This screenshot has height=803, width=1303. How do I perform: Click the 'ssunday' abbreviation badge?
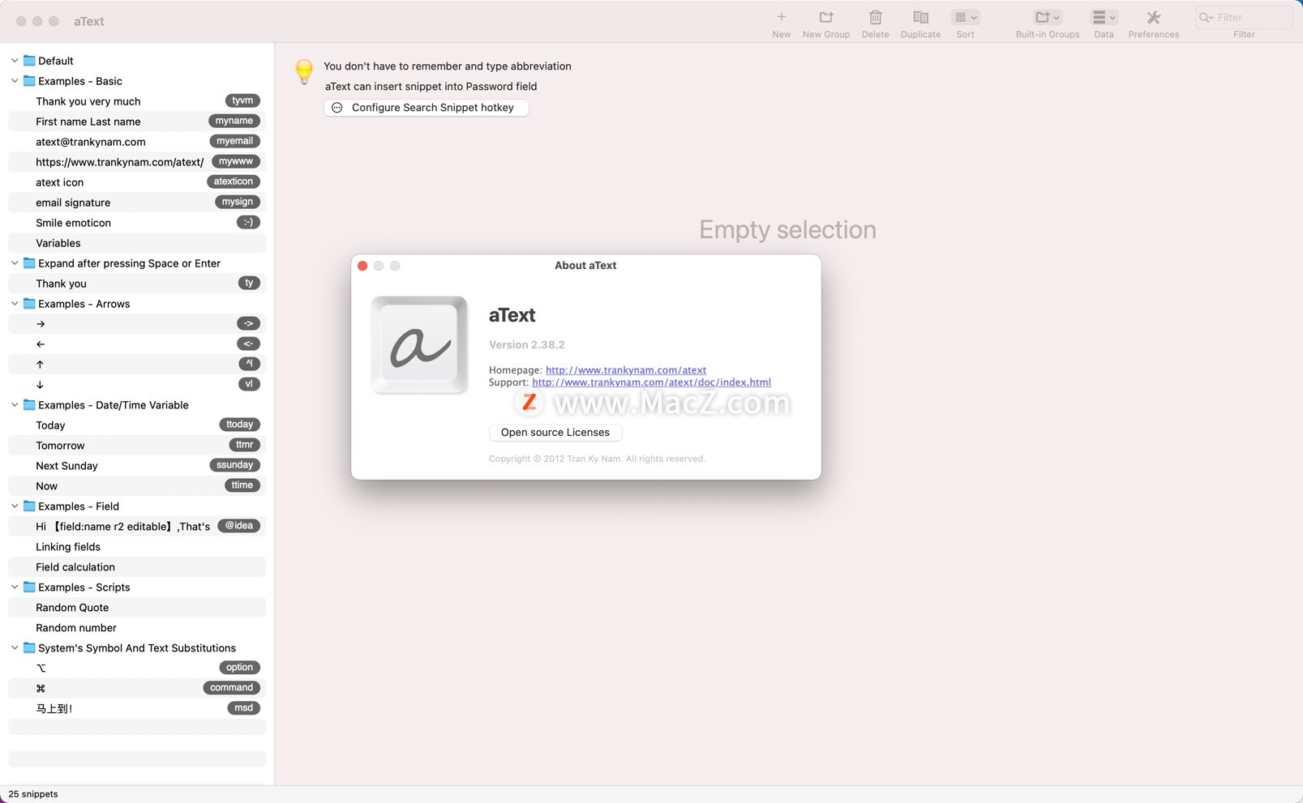tap(235, 465)
